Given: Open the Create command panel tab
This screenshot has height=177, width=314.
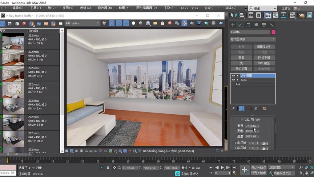Looking at the screenshot, I should click(x=233, y=25).
